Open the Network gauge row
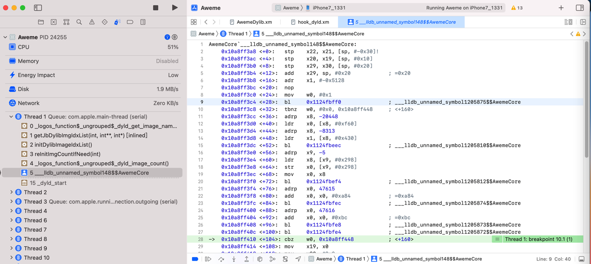 tap(93, 103)
